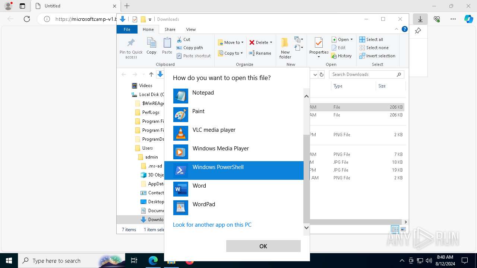The height and width of the screenshot is (268, 477).
Task: Expand the address bar history dropdown
Action: [315, 74]
